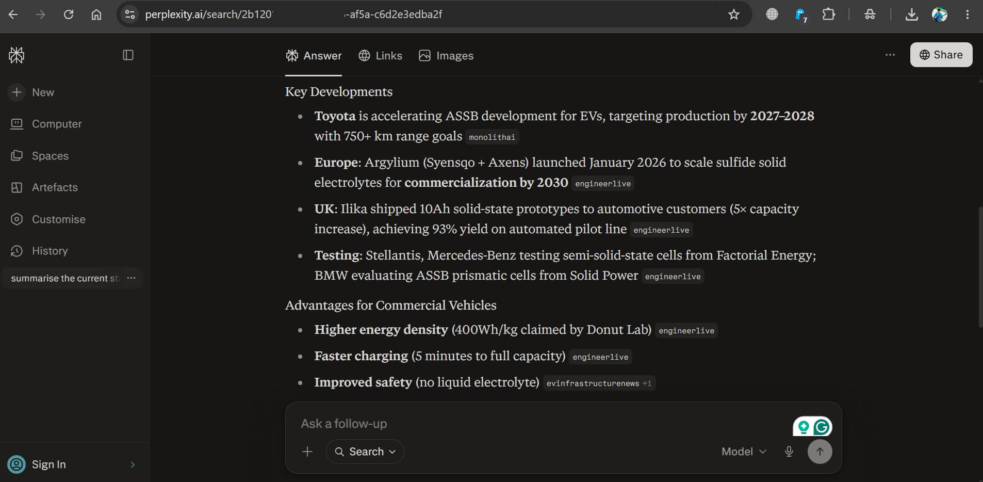This screenshot has height=482, width=983.
Task: Click the blue extension icon with badge 7
Action: pos(800,15)
